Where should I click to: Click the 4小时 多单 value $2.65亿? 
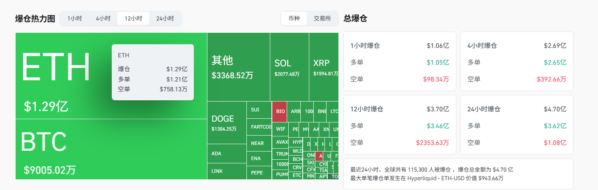pos(555,62)
